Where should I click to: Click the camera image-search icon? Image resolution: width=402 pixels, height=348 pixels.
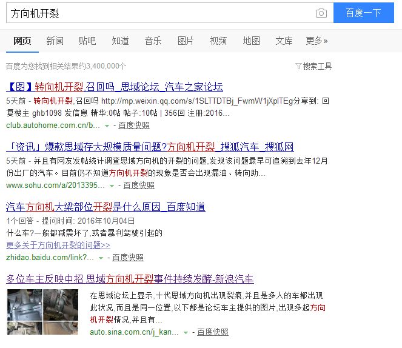[321, 13]
